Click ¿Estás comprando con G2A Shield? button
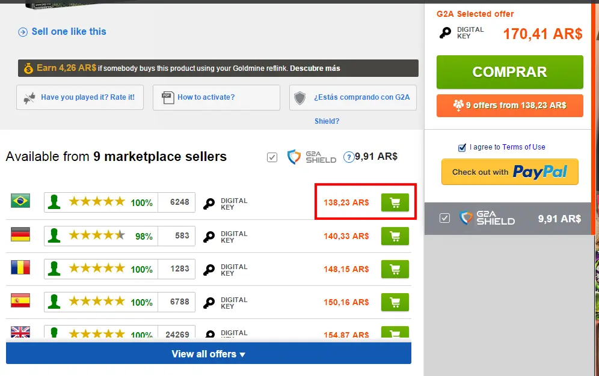599x376 pixels. tap(352, 98)
